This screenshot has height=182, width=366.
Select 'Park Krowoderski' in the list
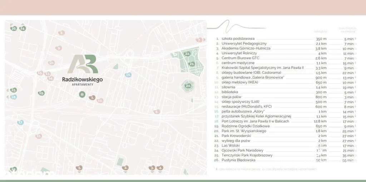pyautogui.click(x=236, y=136)
